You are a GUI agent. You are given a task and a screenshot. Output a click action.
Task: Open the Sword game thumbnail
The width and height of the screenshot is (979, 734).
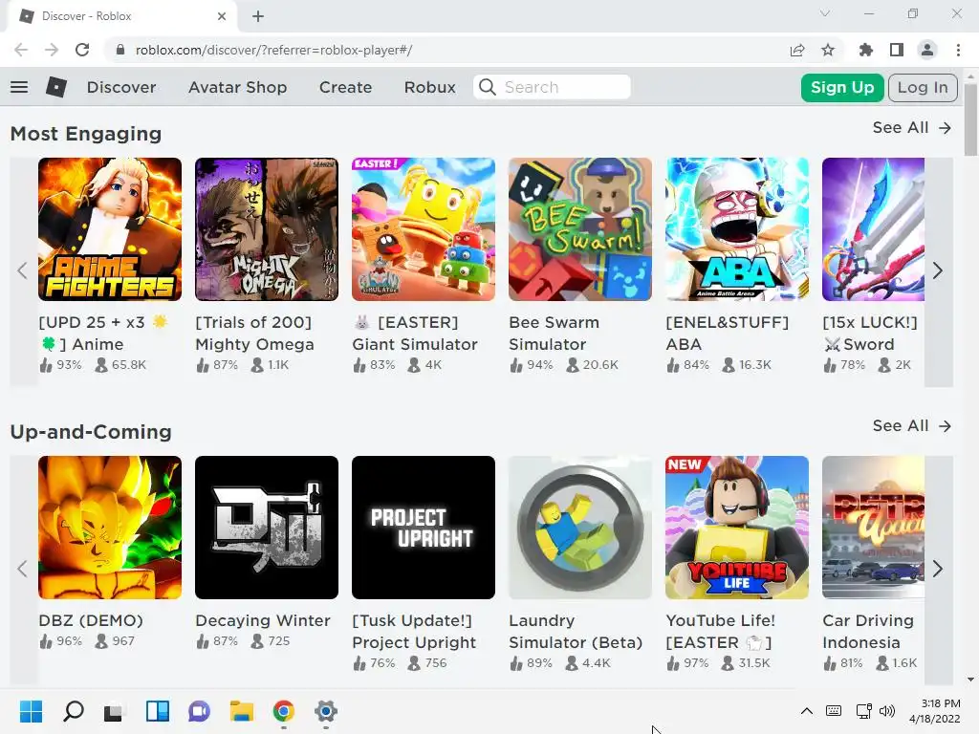tap(873, 229)
